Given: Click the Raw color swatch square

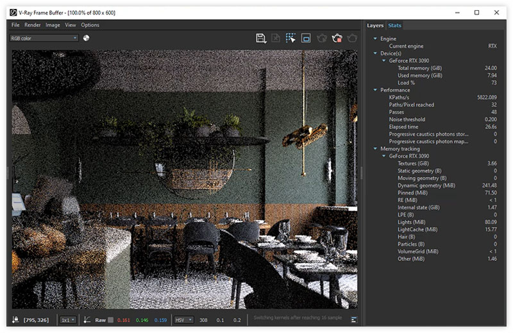Looking at the screenshot, I should [x=111, y=320].
